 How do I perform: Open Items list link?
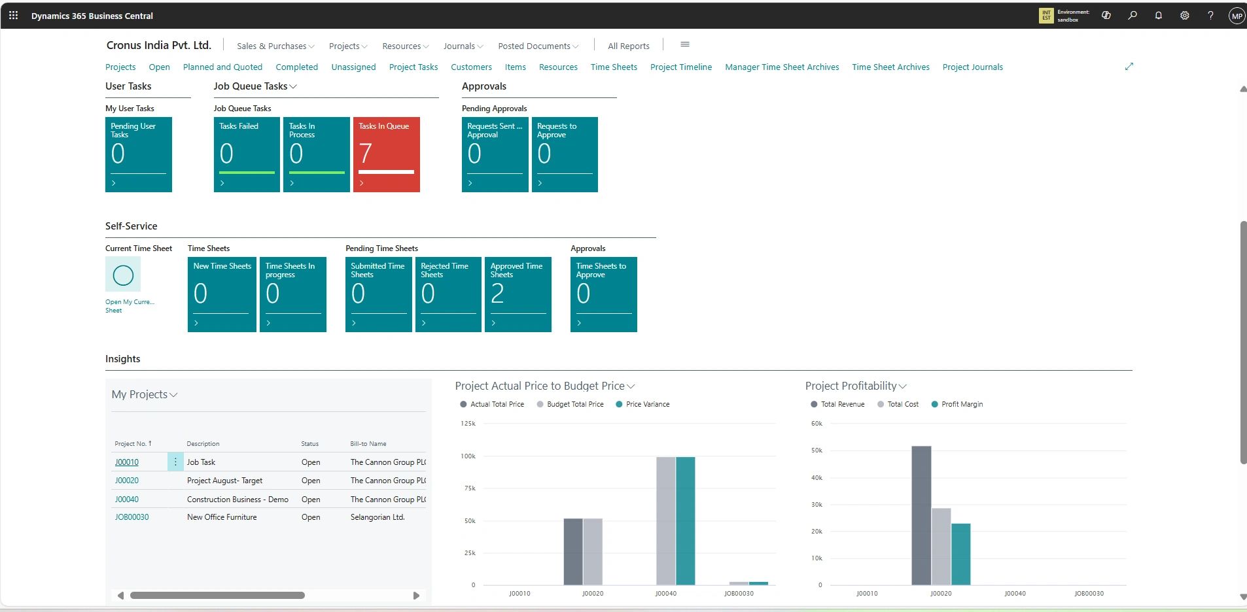[515, 67]
